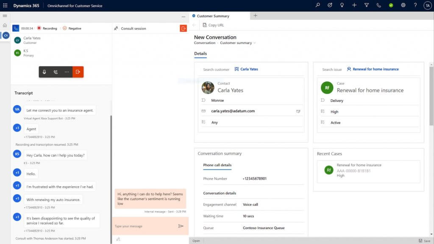Click the Conversation breadcrumb label
Image resolution: width=434 pixels, height=244 pixels.
205,43
